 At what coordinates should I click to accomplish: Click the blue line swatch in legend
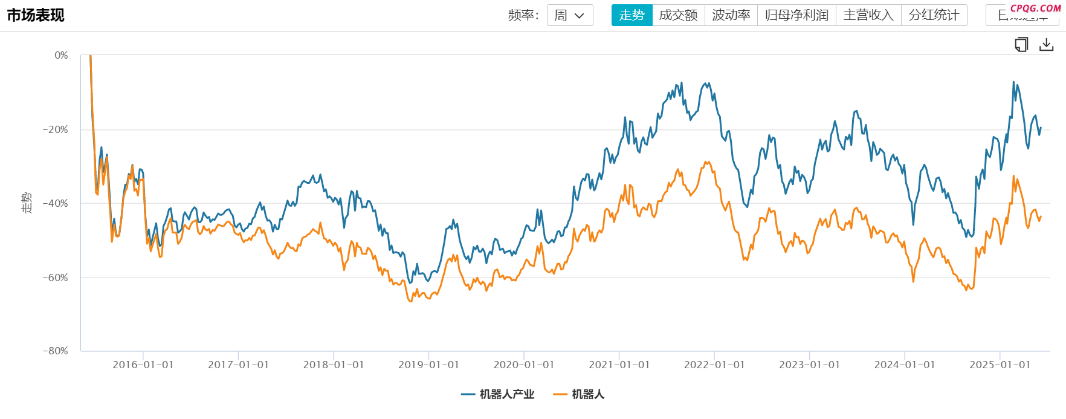(x=468, y=394)
